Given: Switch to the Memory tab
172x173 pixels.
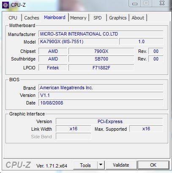Looking at the screenshot, I should (x=78, y=18).
